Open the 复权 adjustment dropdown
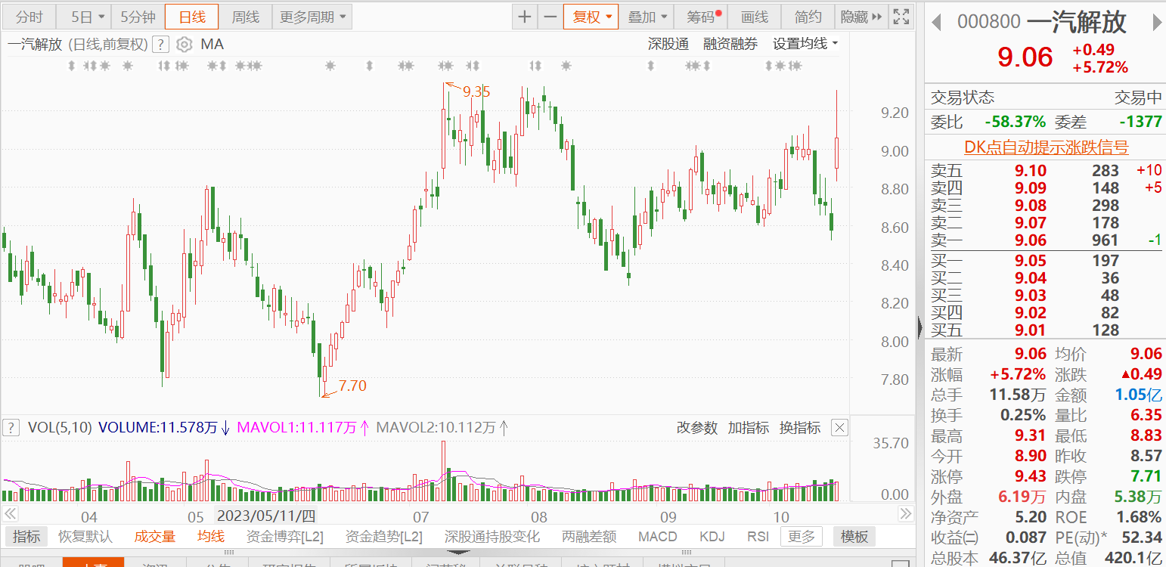 591,17
